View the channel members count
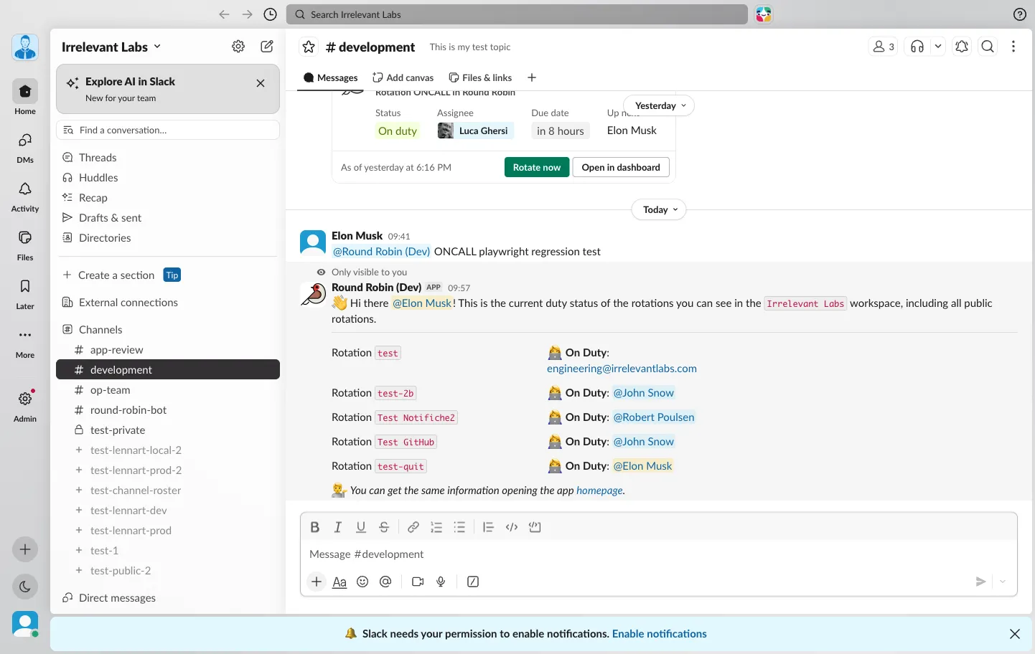 [883, 47]
